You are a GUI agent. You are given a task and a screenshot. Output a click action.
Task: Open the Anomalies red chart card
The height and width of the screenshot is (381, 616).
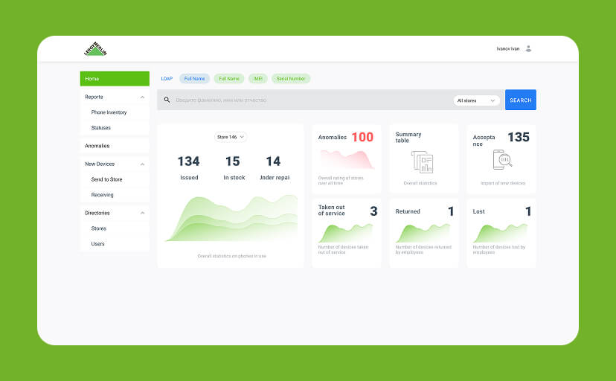click(346, 159)
